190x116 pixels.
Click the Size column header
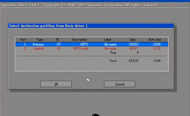point(133,40)
